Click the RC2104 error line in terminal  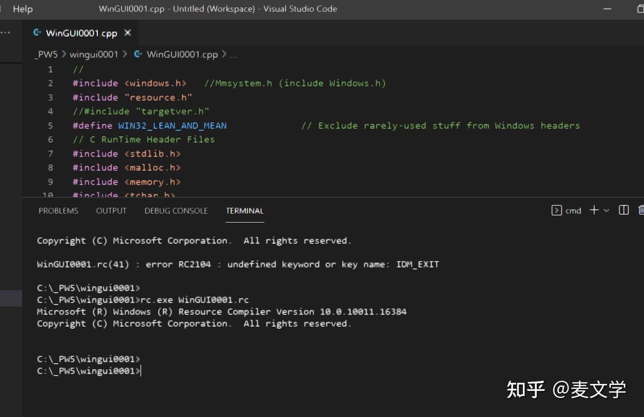237,264
